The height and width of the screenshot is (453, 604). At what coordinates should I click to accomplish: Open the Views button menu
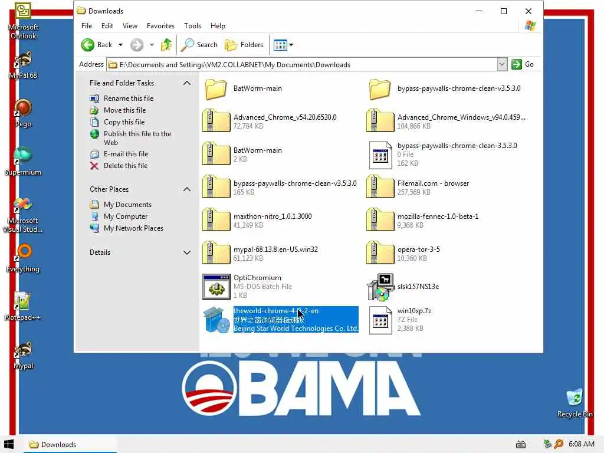click(283, 45)
